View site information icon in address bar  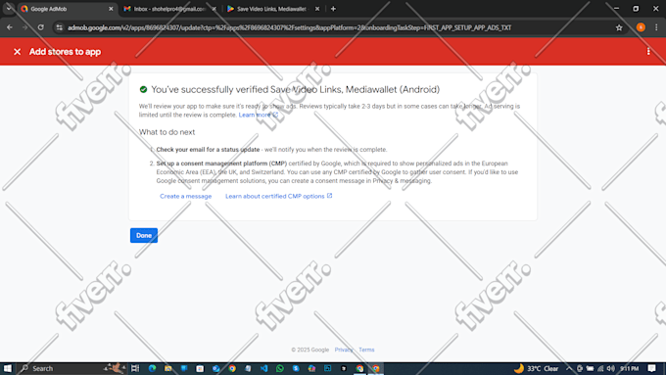60,27
